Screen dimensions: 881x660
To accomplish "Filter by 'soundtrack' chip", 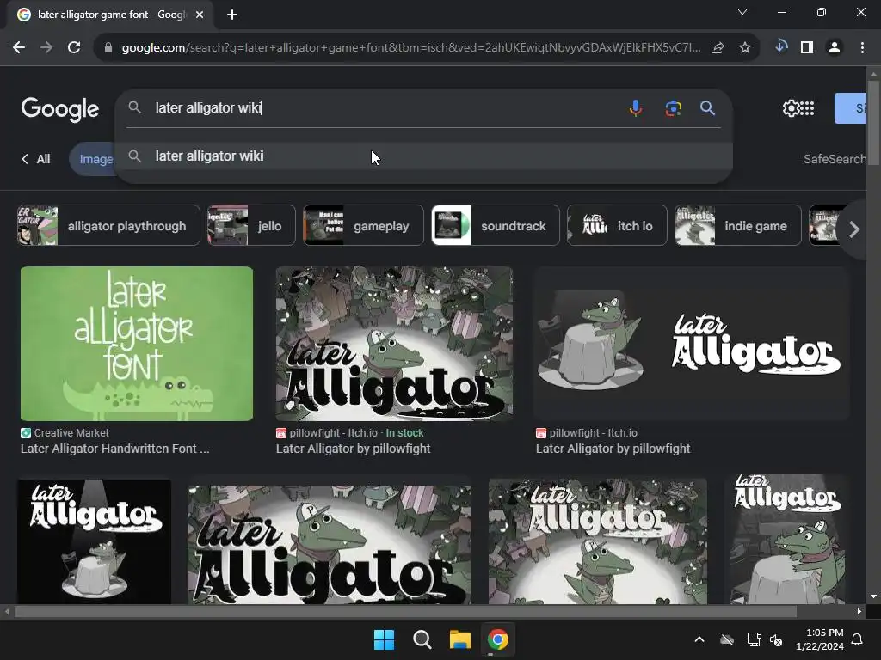I will 496,226.
